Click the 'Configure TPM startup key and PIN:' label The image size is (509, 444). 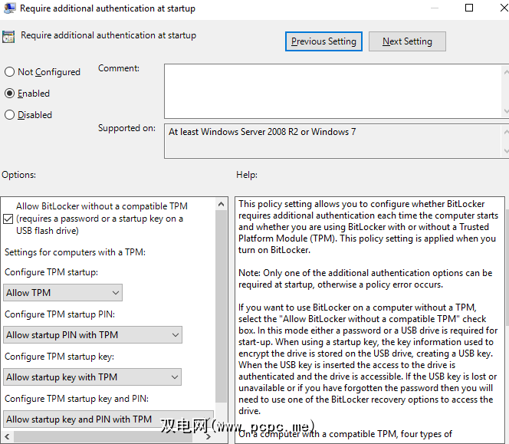[x=77, y=399]
